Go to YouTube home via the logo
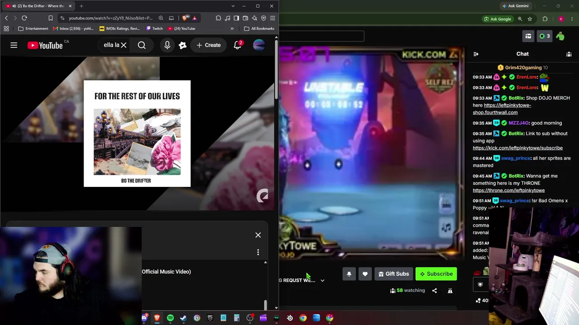 [45, 45]
